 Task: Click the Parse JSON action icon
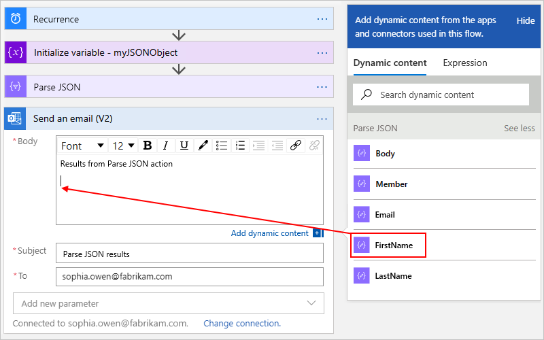pos(16,87)
